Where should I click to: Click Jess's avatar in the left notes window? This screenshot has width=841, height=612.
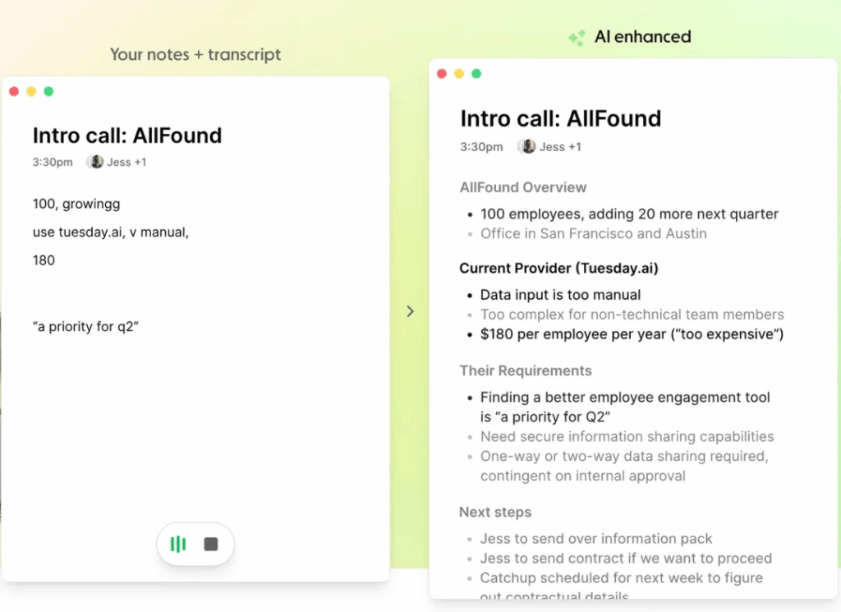coord(96,162)
